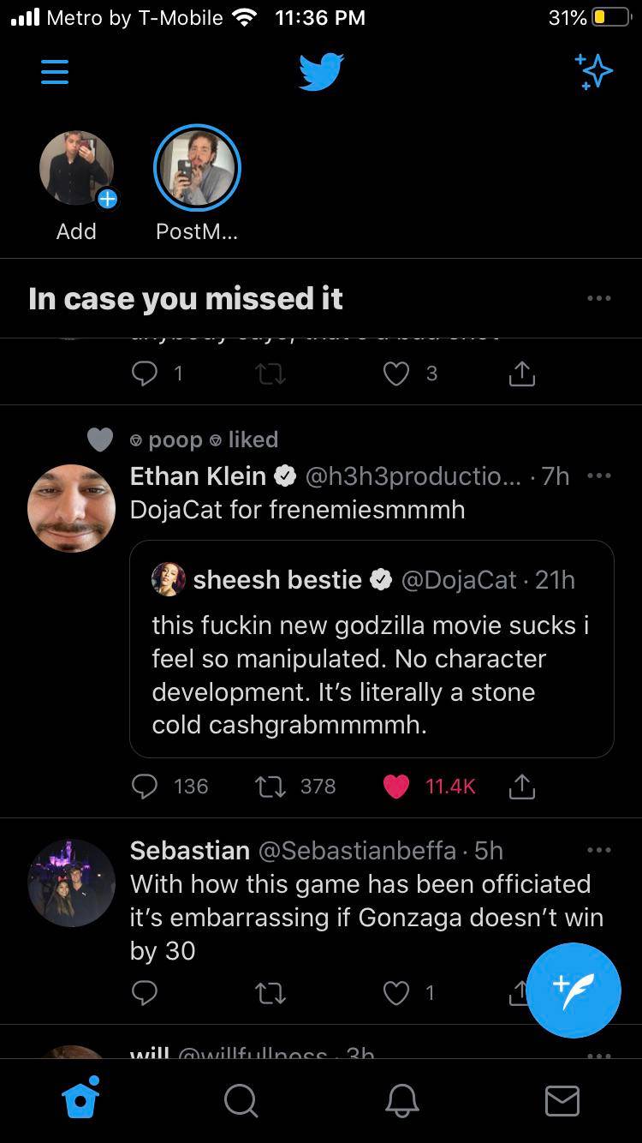
Task: Share Ethan Klein's tweet
Action: (521, 787)
